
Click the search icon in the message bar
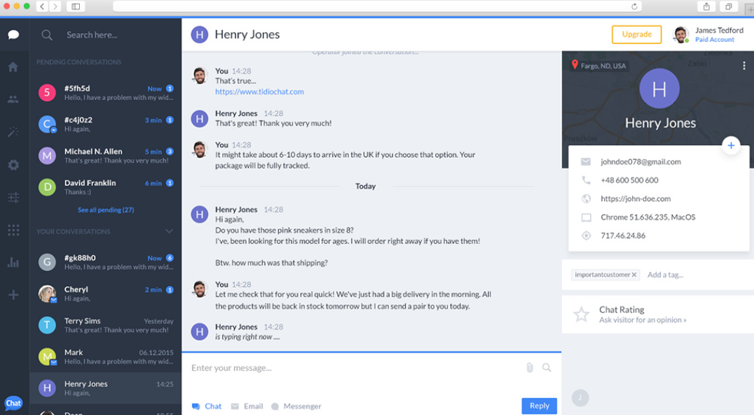pos(547,367)
